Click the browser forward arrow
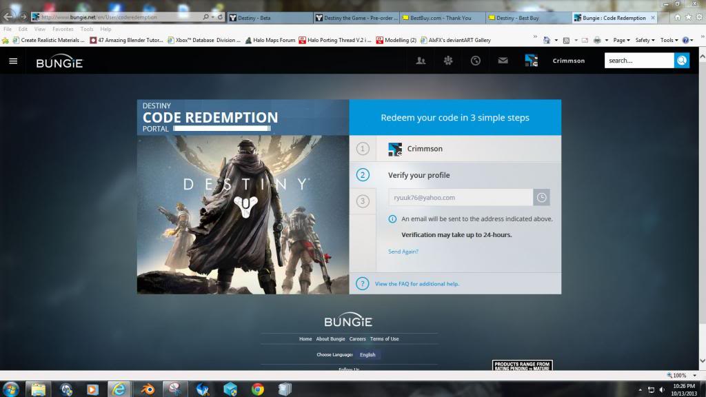The width and height of the screenshot is (706, 397). click(x=23, y=17)
